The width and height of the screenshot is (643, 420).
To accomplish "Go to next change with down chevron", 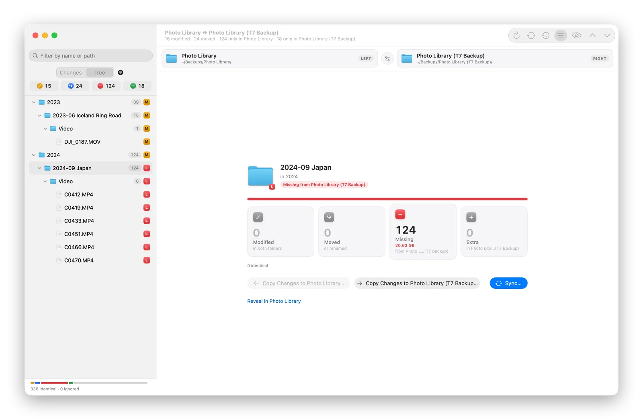I will [x=607, y=36].
